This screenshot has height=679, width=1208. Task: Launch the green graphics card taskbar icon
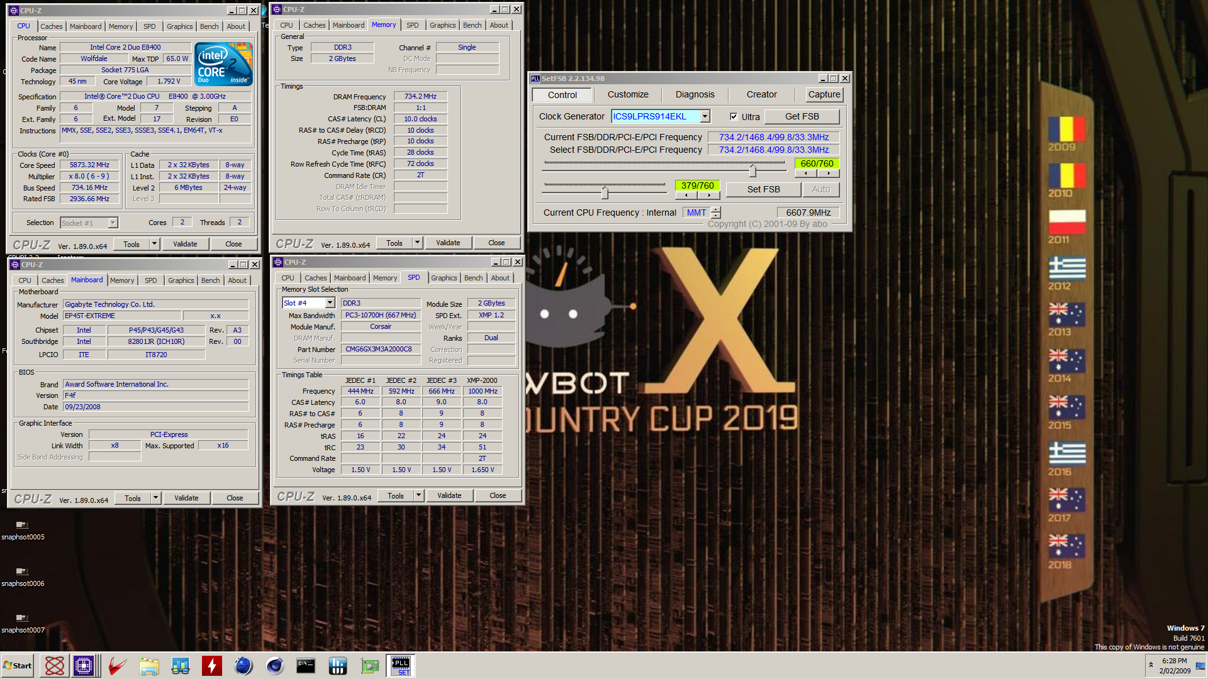click(369, 666)
